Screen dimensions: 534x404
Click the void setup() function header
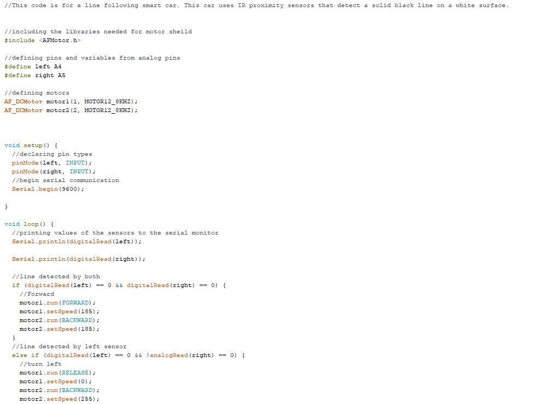click(x=27, y=145)
